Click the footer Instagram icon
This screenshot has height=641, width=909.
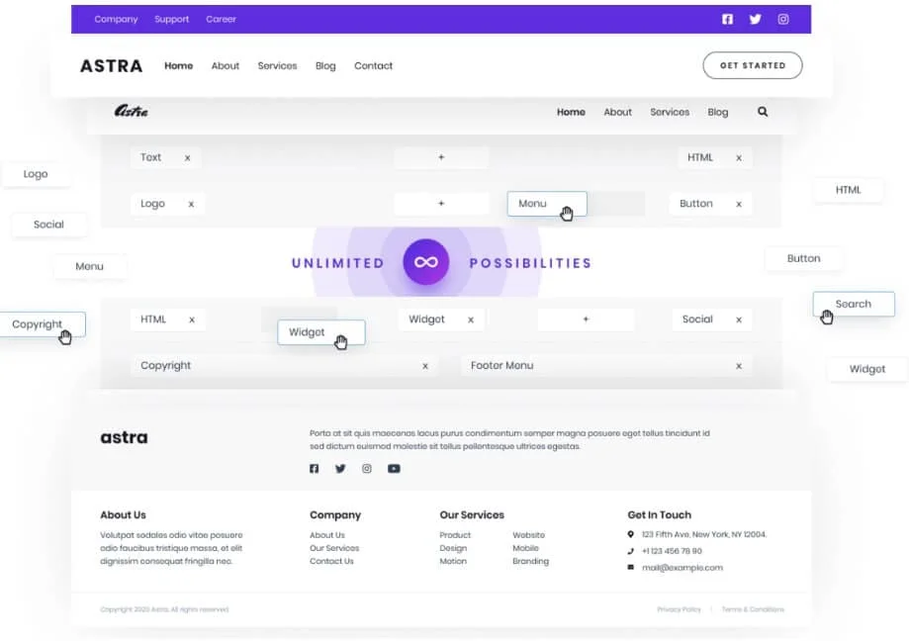(367, 469)
